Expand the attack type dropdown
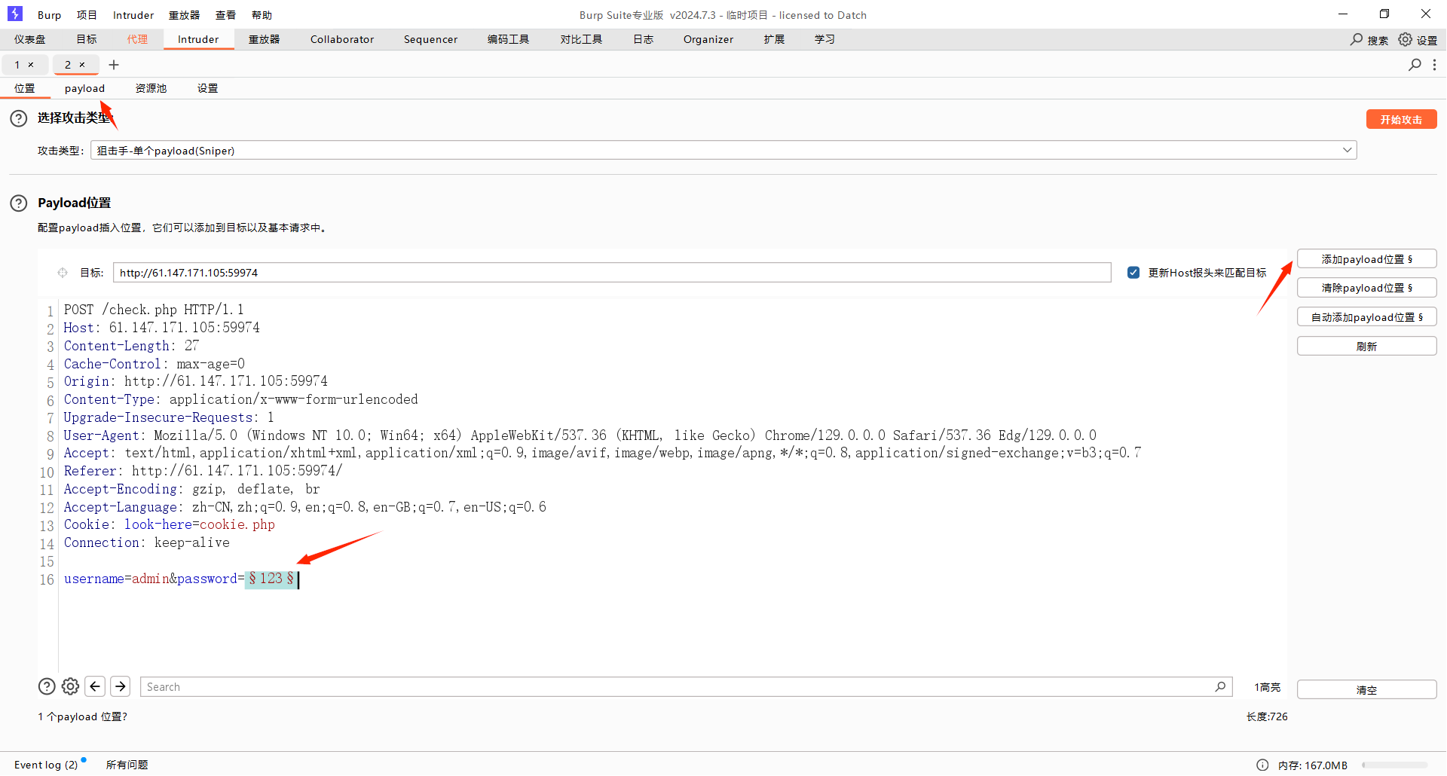The height and width of the screenshot is (776, 1447). tap(1347, 150)
